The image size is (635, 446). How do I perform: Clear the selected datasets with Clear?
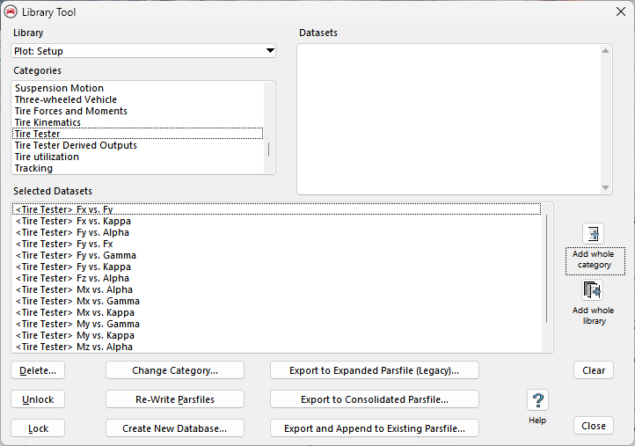pos(594,370)
